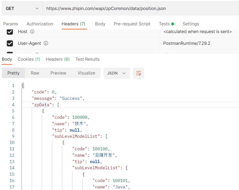This screenshot has height=190, width=239.
Task: Click the User-Agent value PostmanRuntime/7.29.2
Action: [x=187, y=43]
